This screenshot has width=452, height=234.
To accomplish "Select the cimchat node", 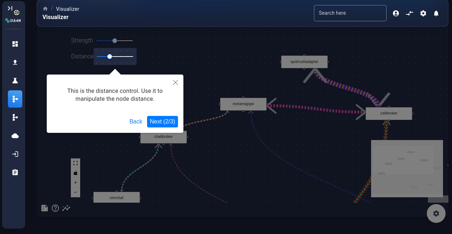I will [117, 198].
